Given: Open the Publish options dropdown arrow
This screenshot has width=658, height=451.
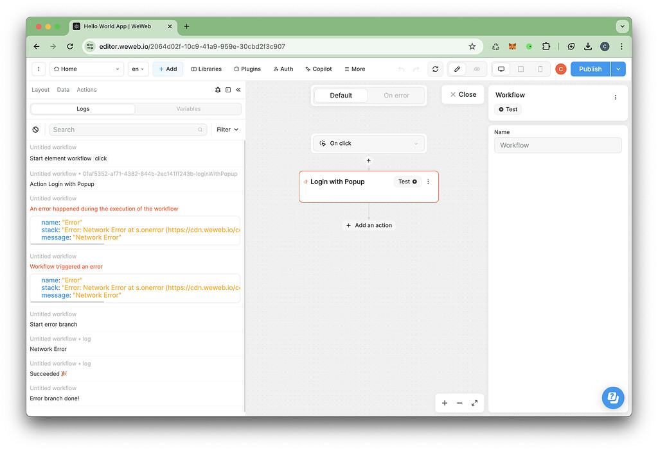Looking at the screenshot, I should [618, 69].
